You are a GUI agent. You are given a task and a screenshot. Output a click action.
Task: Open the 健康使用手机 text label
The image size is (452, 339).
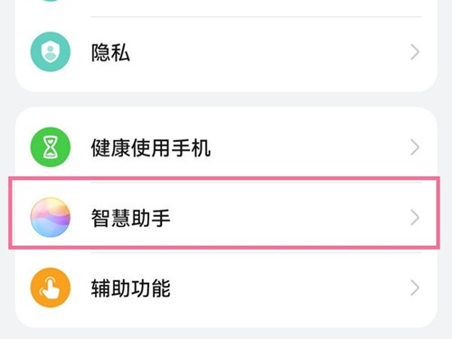click(x=151, y=147)
